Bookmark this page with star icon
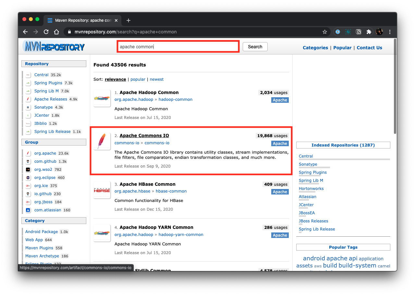Screen dimensions: 415x295 pyautogui.click(x=324, y=32)
